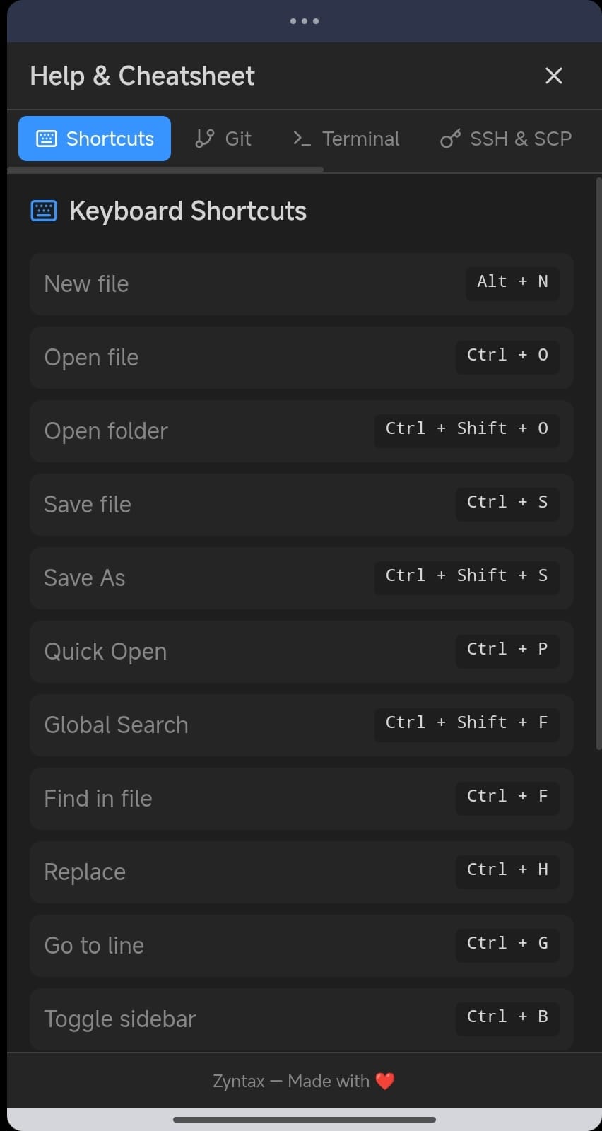
Task: Click the Zyntax footer text
Action: point(238,1081)
